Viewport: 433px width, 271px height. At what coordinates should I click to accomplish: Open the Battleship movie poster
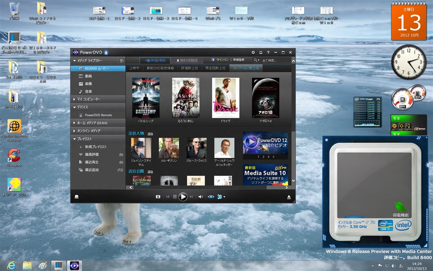pos(146,98)
